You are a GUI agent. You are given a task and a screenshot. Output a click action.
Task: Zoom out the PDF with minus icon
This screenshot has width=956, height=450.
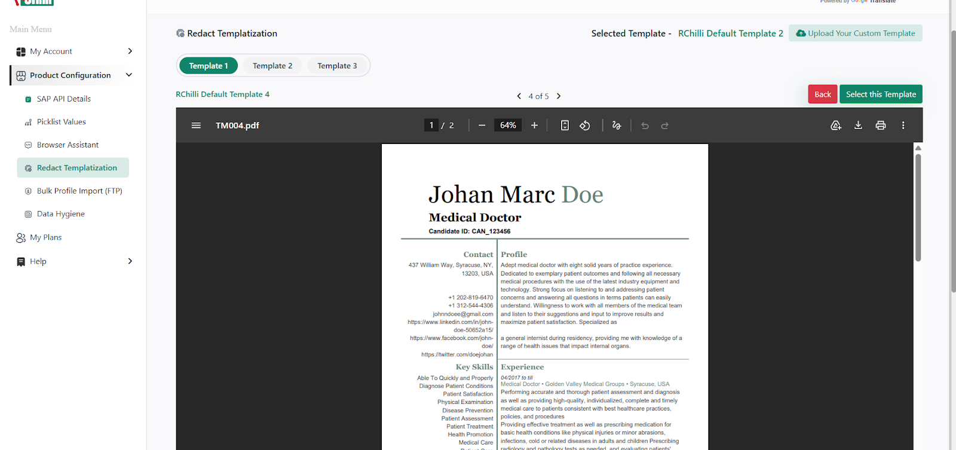pos(482,125)
